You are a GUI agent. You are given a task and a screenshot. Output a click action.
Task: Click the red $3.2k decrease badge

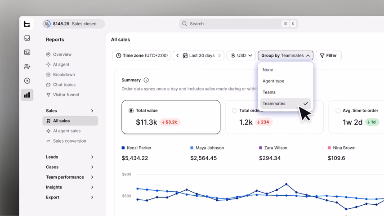click(170, 122)
